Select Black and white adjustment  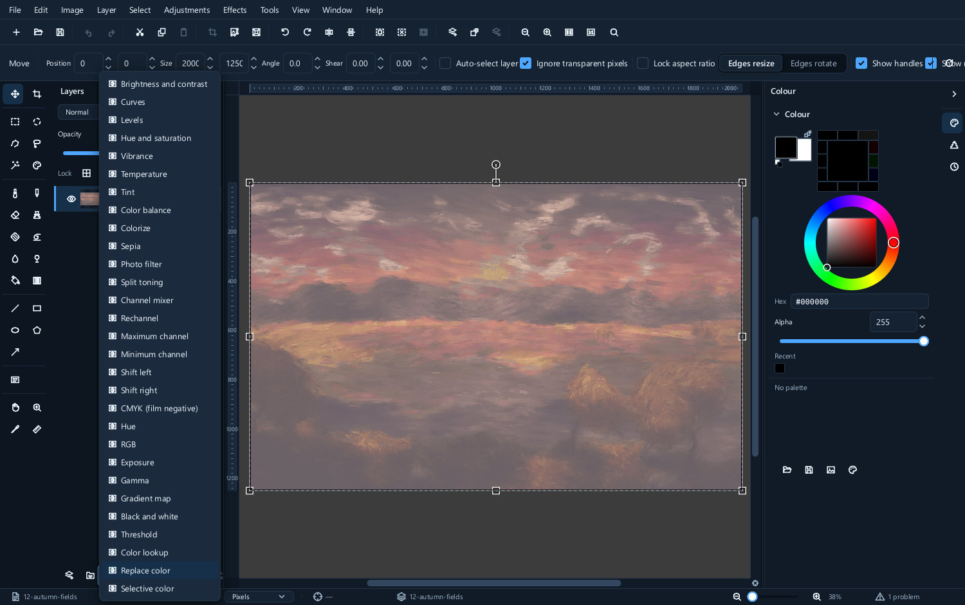(160, 516)
